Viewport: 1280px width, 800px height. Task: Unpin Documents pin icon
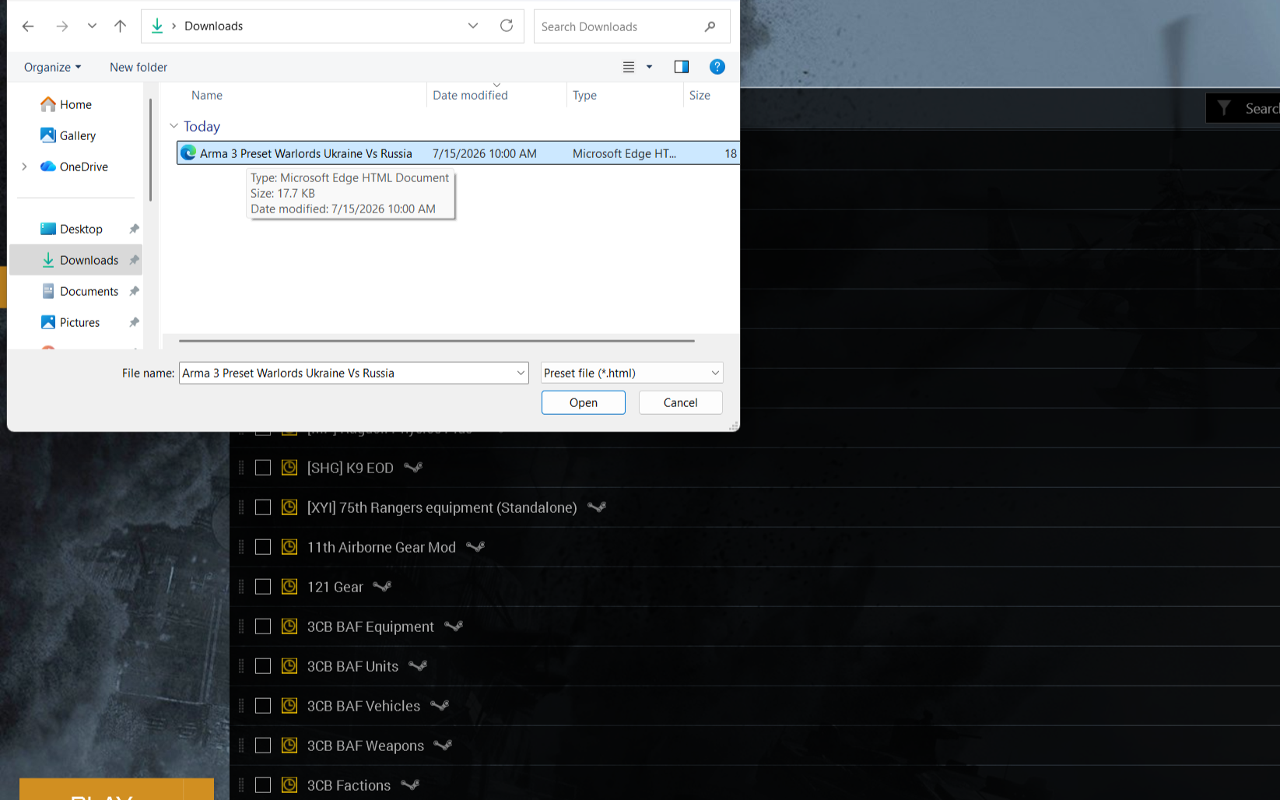[x=134, y=291]
